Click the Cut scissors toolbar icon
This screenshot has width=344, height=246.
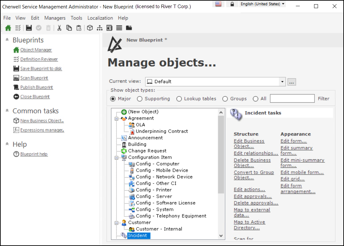(x=59, y=28)
